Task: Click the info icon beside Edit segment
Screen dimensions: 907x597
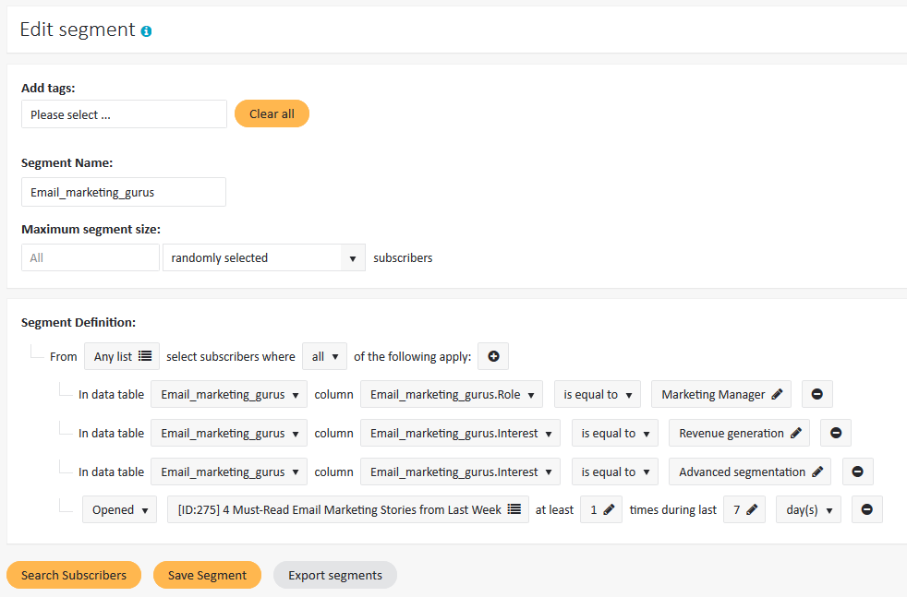Action: click(x=146, y=31)
